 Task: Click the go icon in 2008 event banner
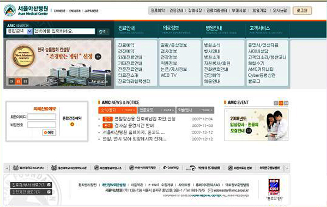pos(249,131)
